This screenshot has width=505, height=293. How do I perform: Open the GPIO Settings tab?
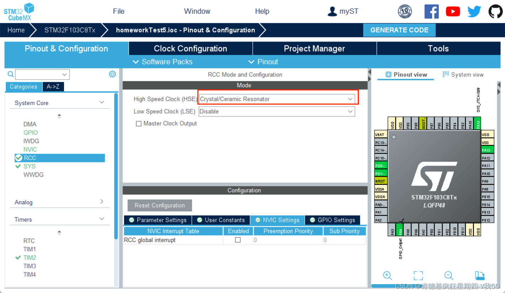pyautogui.click(x=332, y=220)
